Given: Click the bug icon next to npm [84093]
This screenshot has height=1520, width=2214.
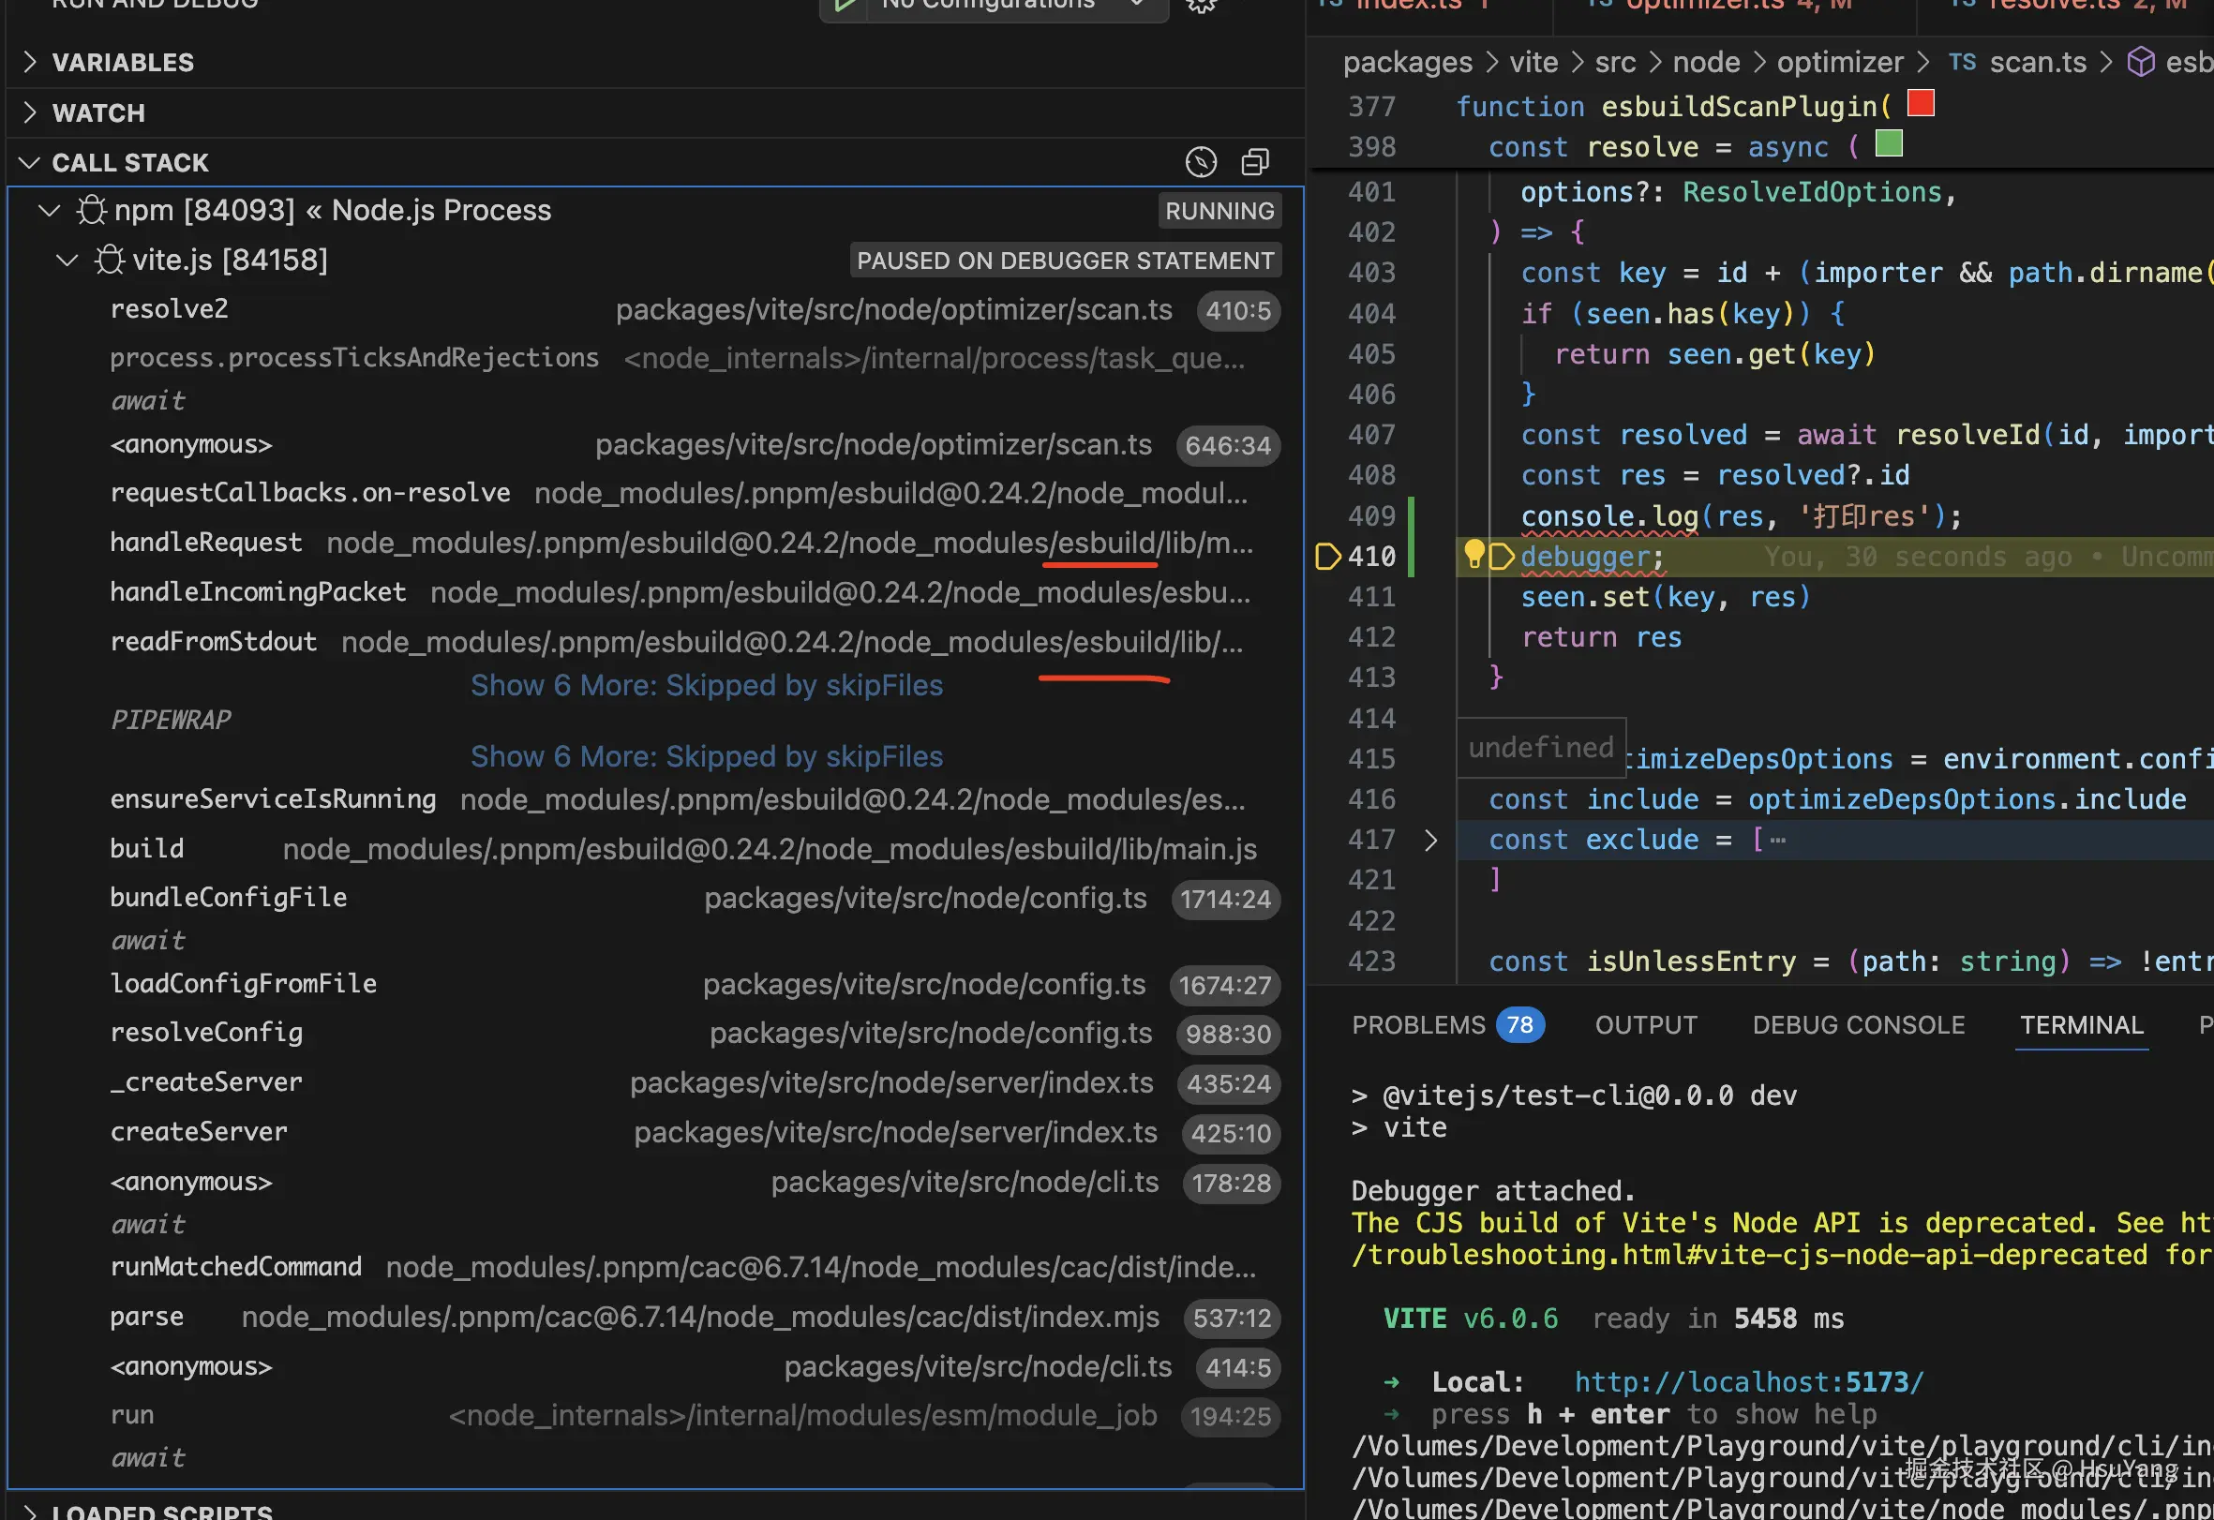Looking at the screenshot, I should click(x=92, y=210).
